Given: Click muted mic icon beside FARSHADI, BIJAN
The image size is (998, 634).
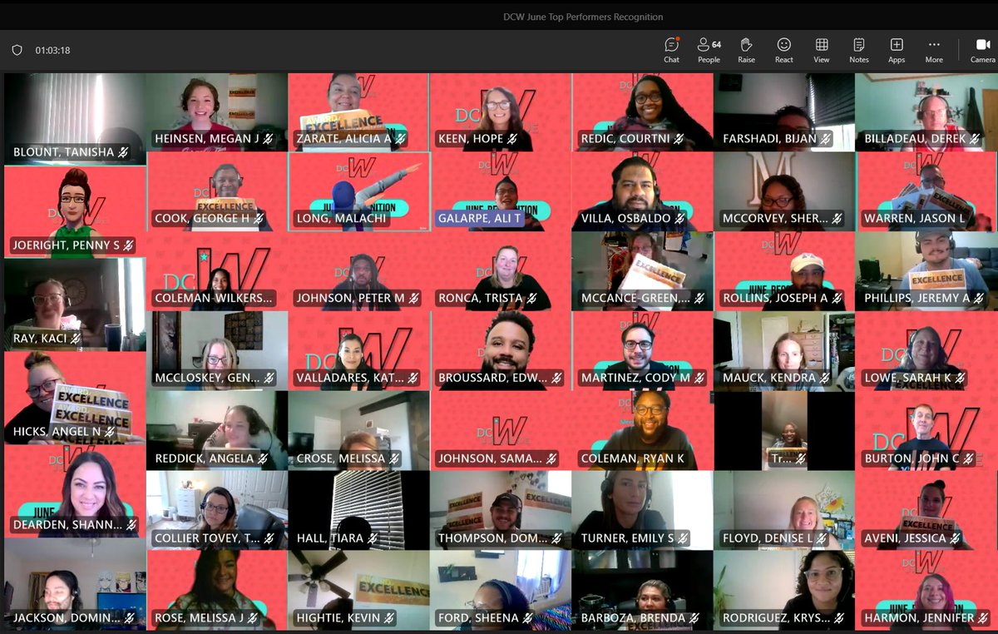Looking at the screenshot, I should 824,139.
